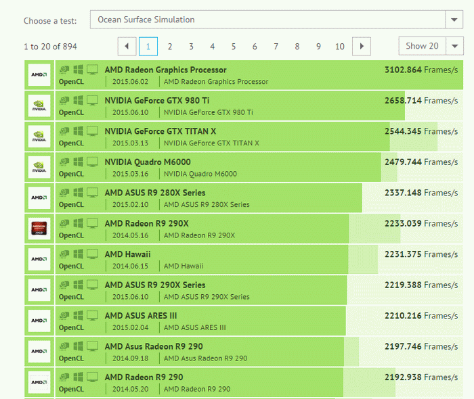The height and width of the screenshot is (399, 474).
Task: Click the Windows icon in the GTX 980 Ti row
Action: [x=79, y=100]
